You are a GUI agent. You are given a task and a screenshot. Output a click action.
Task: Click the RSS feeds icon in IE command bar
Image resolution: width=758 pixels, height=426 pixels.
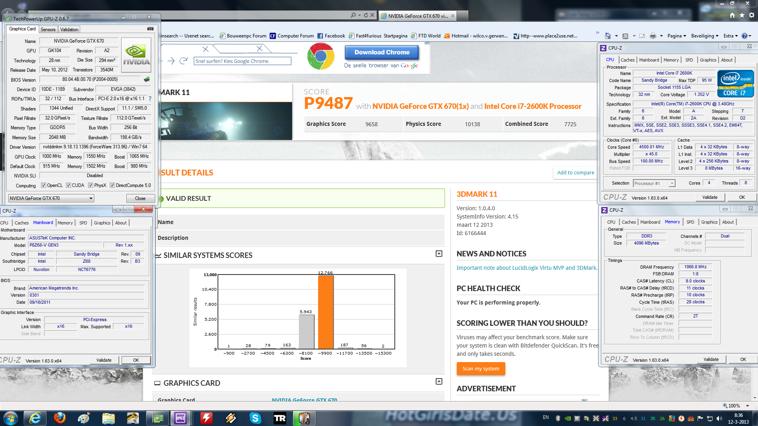click(x=625, y=36)
